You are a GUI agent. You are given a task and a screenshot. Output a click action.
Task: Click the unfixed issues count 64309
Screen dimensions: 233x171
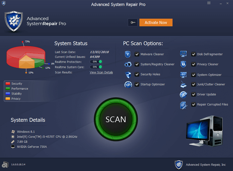point(95,57)
